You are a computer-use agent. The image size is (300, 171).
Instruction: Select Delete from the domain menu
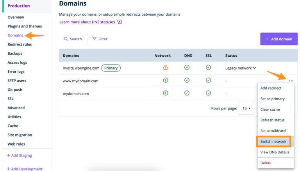click(x=266, y=163)
